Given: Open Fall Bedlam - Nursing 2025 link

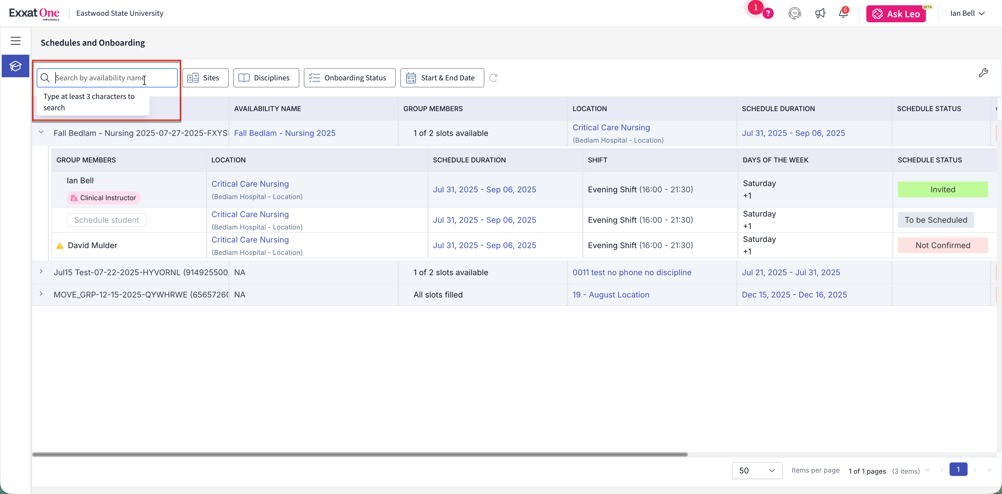Looking at the screenshot, I should click(284, 133).
